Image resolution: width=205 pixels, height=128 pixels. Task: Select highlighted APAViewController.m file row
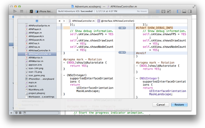37,54
